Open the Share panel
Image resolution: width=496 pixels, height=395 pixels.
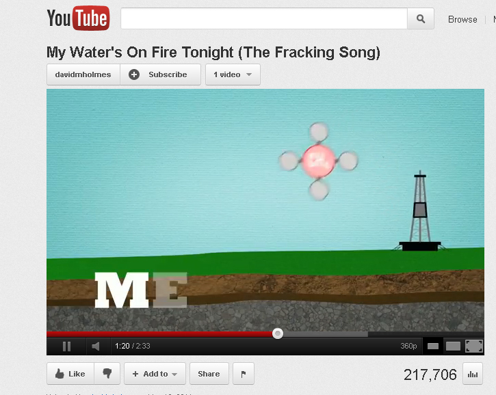click(x=209, y=374)
